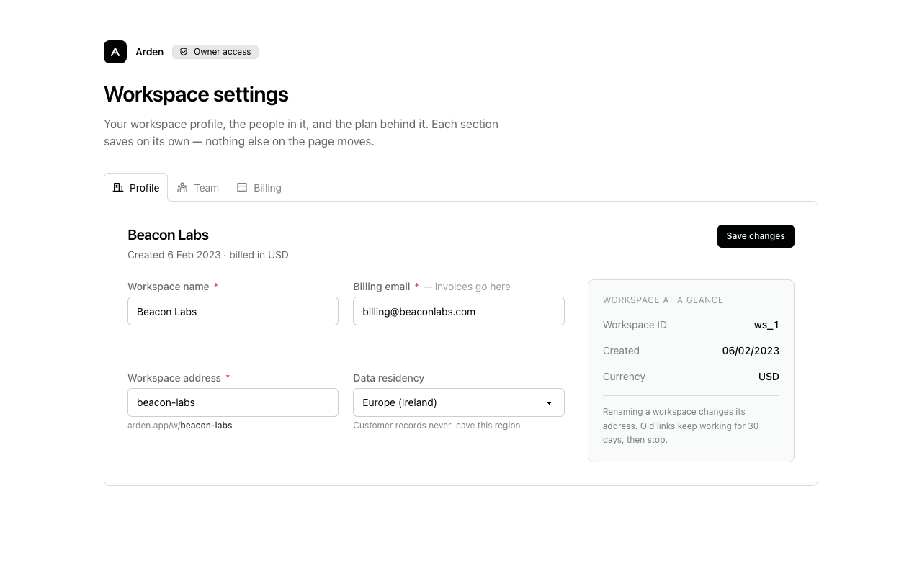Click the Workspace ID label in glance panel
Viewport: 922px width, 576px height.
coord(635,325)
